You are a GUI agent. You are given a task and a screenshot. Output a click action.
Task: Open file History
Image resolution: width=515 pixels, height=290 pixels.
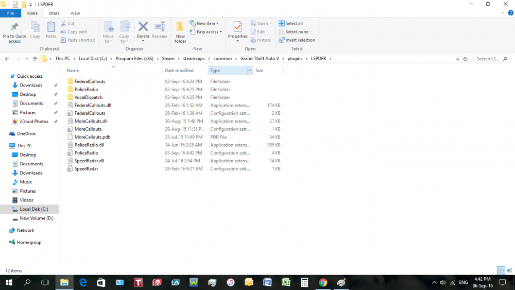click(261, 40)
